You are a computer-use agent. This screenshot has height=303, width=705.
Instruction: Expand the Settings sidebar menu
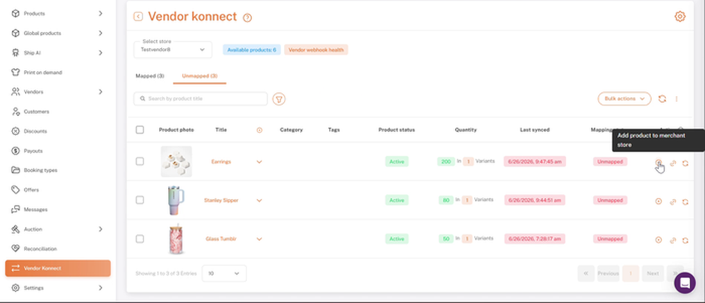(x=100, y=288)
